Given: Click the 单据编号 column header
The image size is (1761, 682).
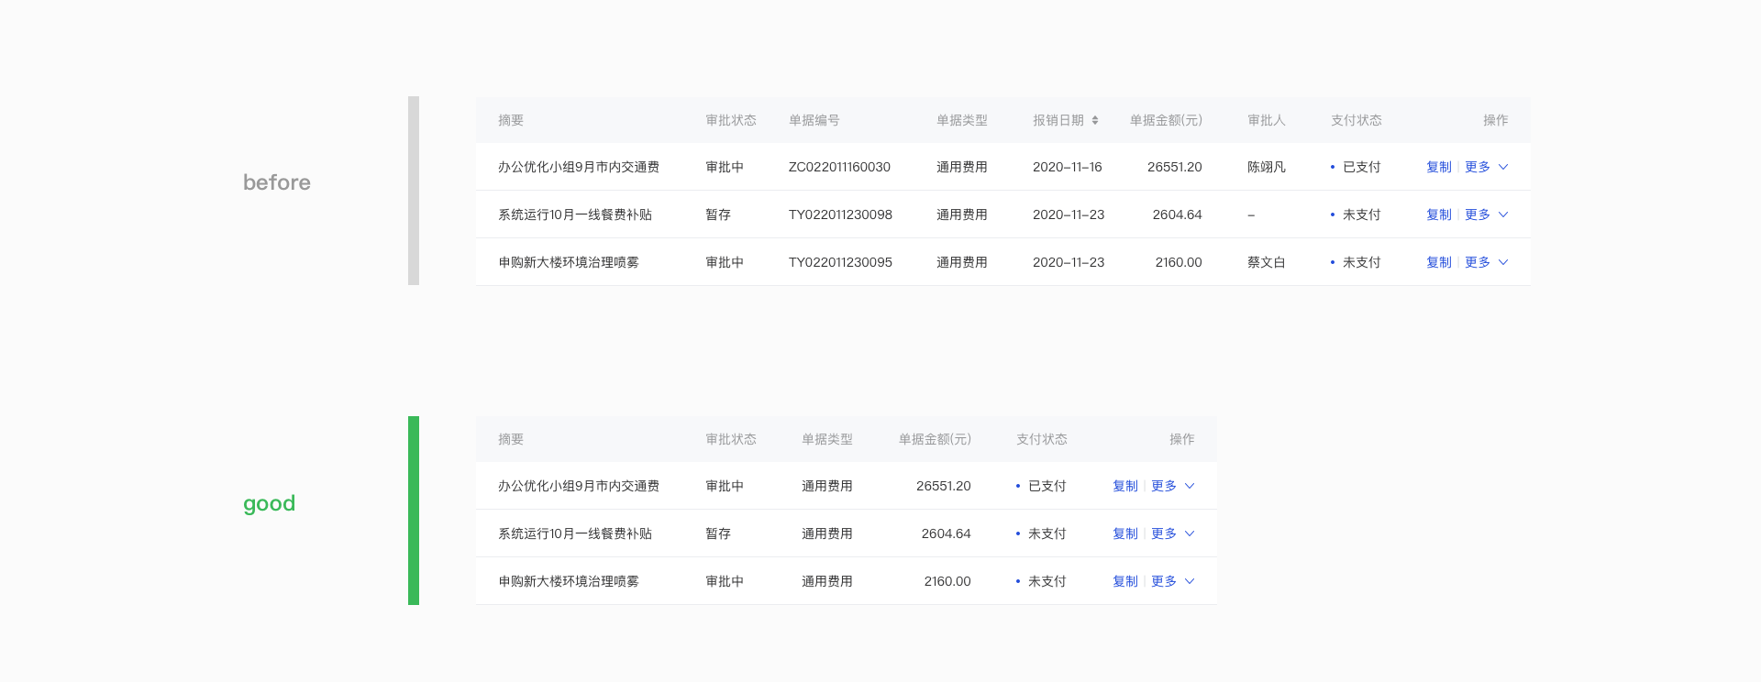Looking at the screenshot, I should [x=814, y=120].
